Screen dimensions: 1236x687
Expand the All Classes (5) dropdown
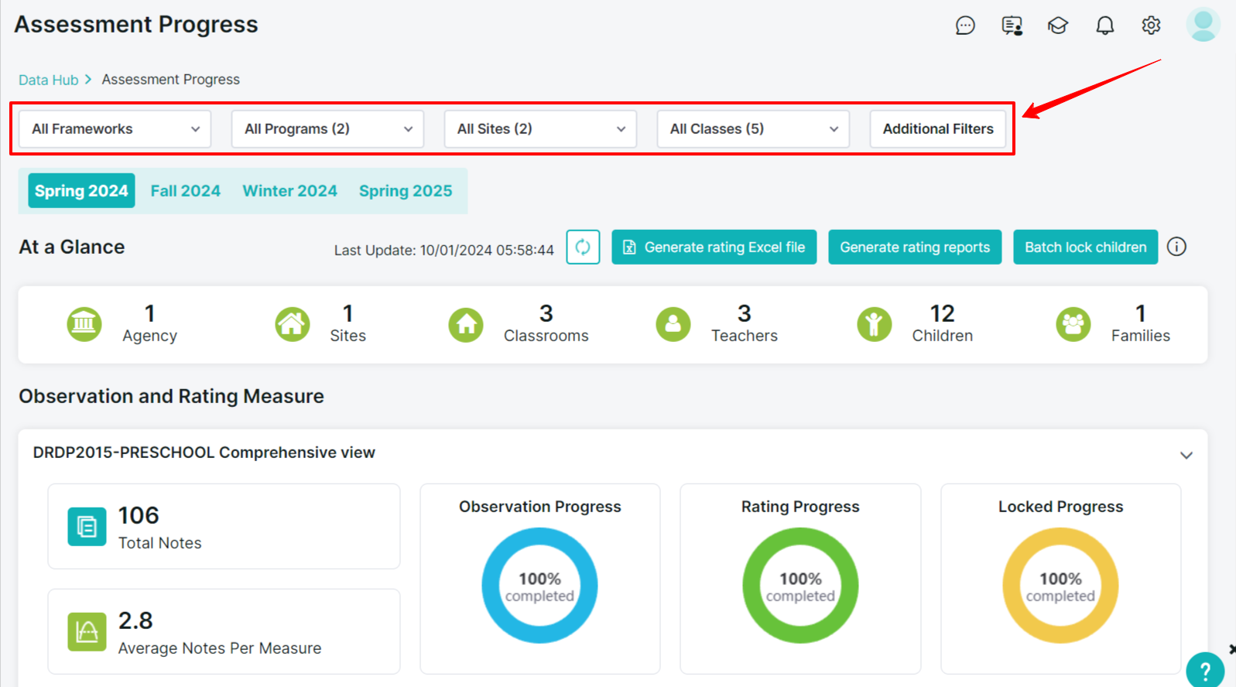753,129
